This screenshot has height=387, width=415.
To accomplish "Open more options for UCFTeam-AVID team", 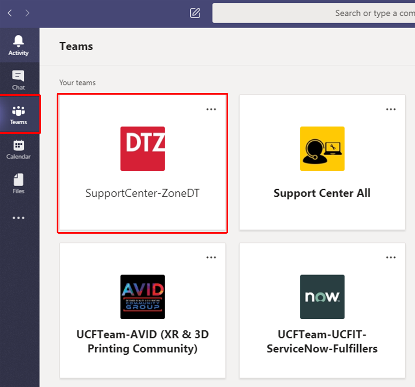I will click(211, 257).
